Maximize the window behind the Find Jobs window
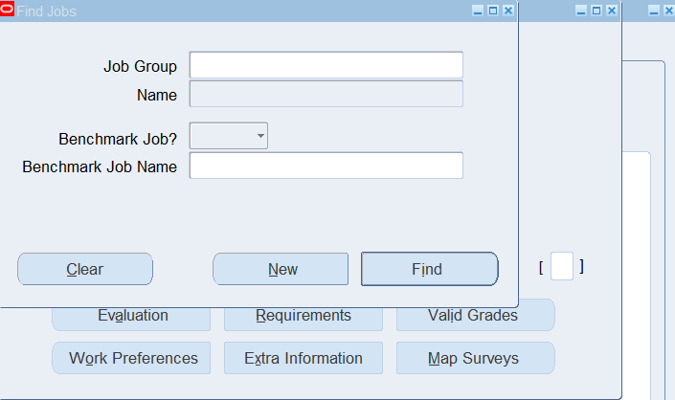This screenshot has width=675, height=400. click(x=596, y=11)
